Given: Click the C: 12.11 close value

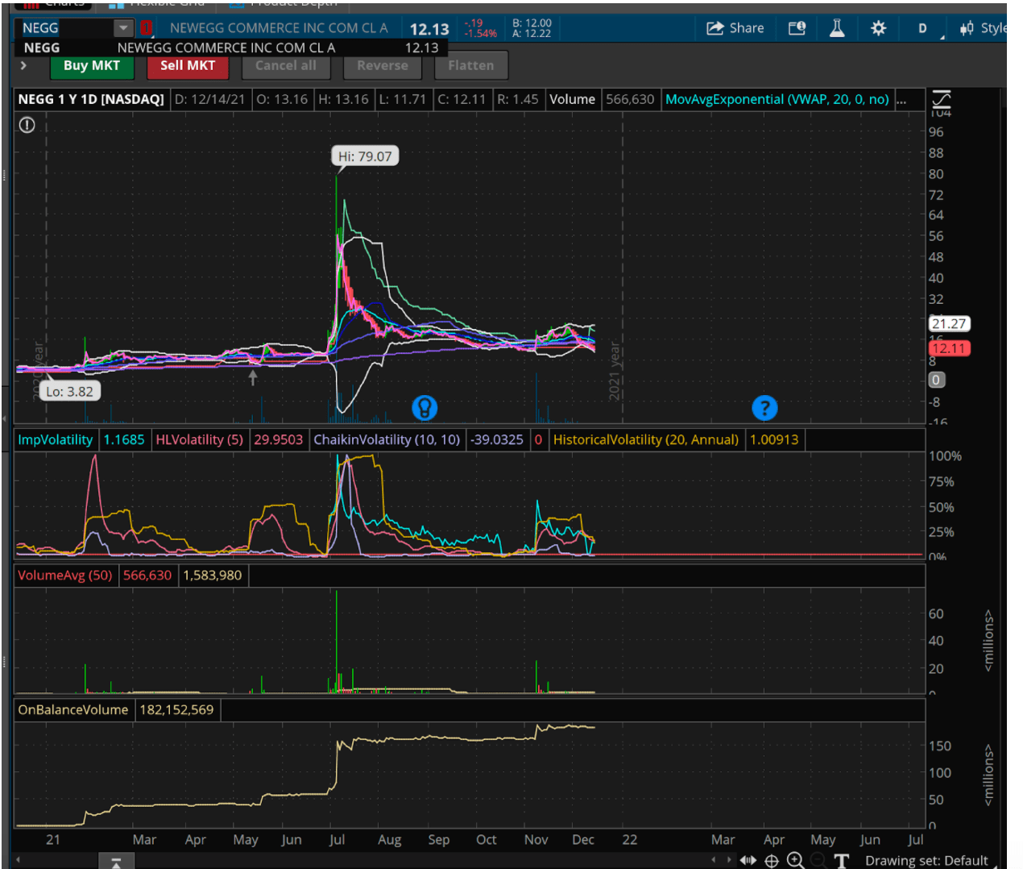Looking at the screenshot, I should pyautogui.click(x=462, y=99).
